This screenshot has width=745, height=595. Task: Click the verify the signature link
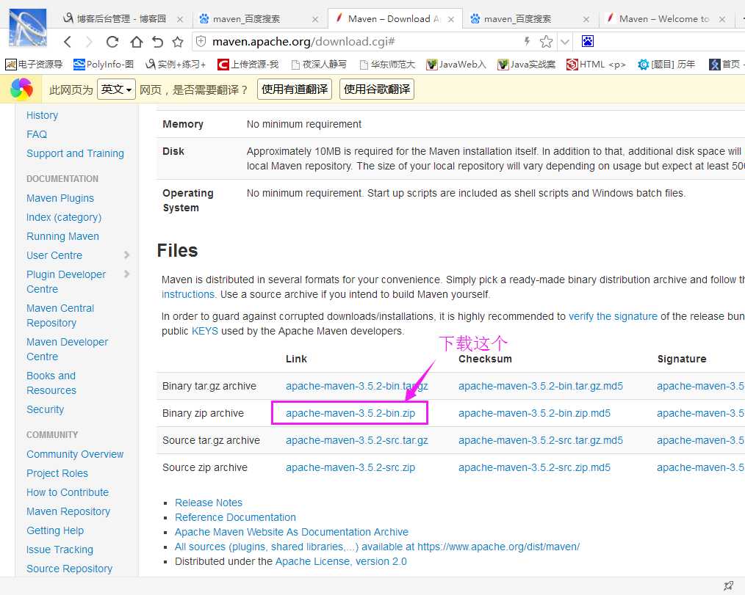tap(613, 316)
